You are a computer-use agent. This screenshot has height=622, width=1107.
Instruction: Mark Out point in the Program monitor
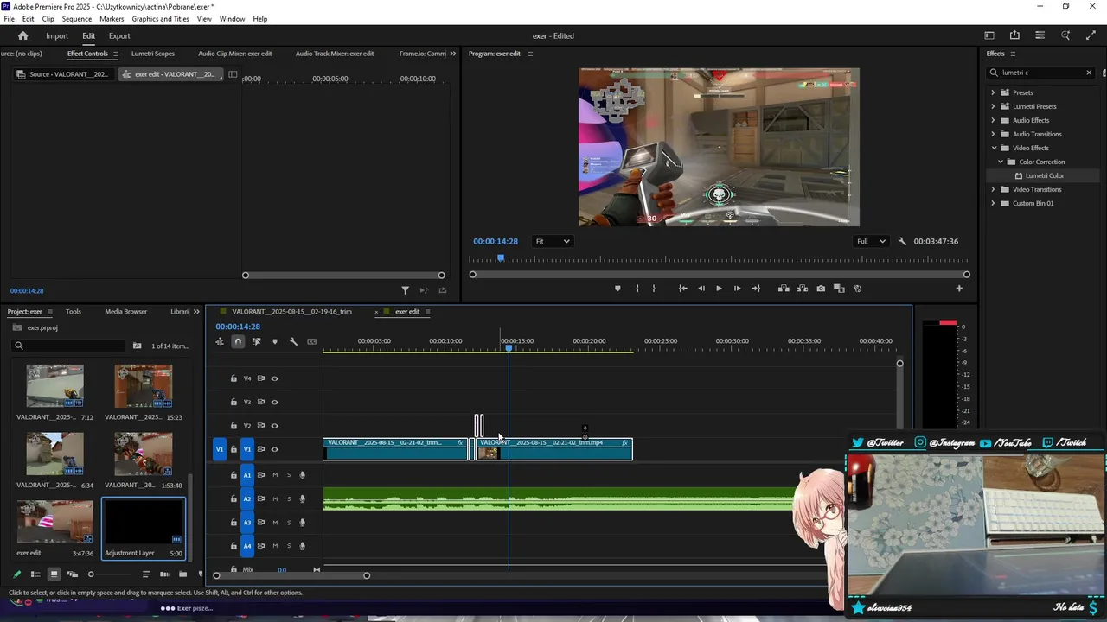pyautogui.click(x=654, y=289)
